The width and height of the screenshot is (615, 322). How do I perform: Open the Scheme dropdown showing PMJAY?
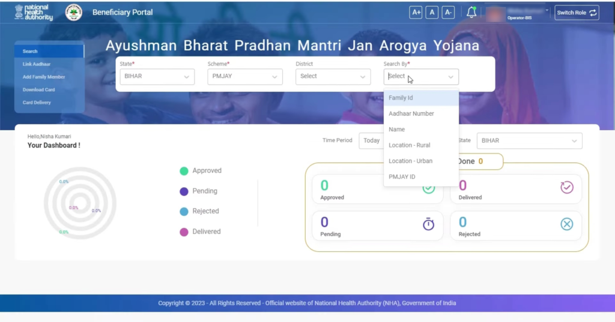point(245,76)
